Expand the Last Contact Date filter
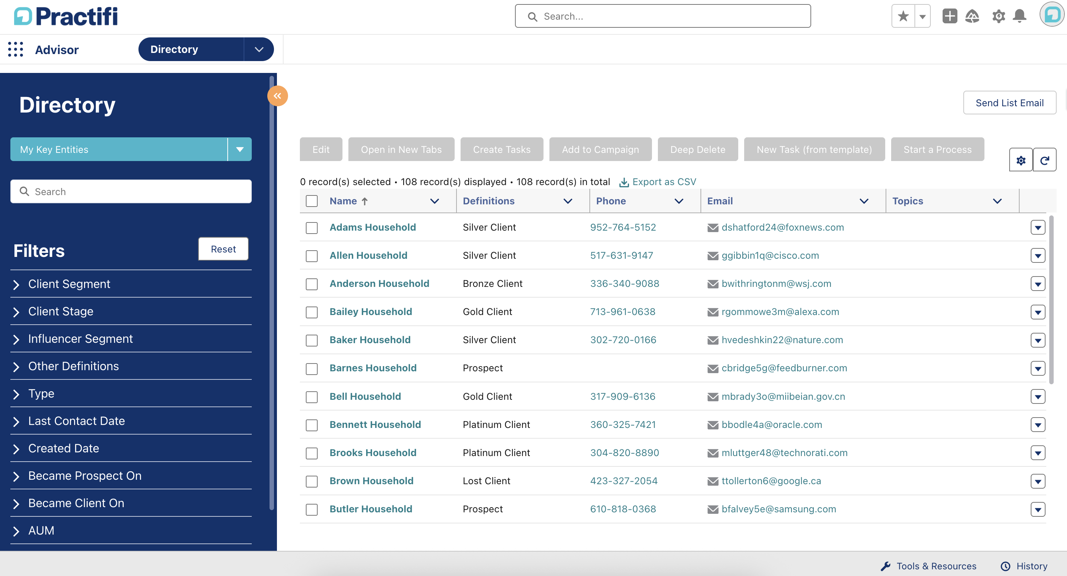This screenshot has width=1067, height=576. click(131, 421)
